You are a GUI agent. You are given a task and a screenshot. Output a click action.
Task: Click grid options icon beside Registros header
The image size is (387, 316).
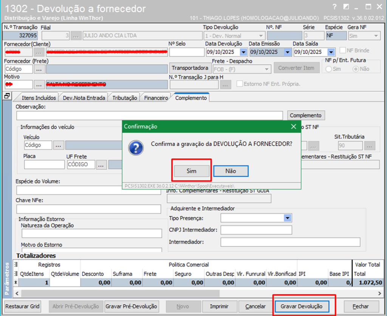(x=16, y=265)
